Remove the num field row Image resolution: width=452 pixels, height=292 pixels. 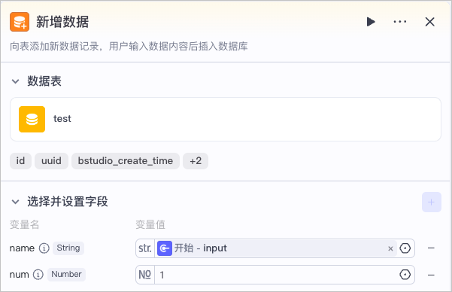[431, 275]
